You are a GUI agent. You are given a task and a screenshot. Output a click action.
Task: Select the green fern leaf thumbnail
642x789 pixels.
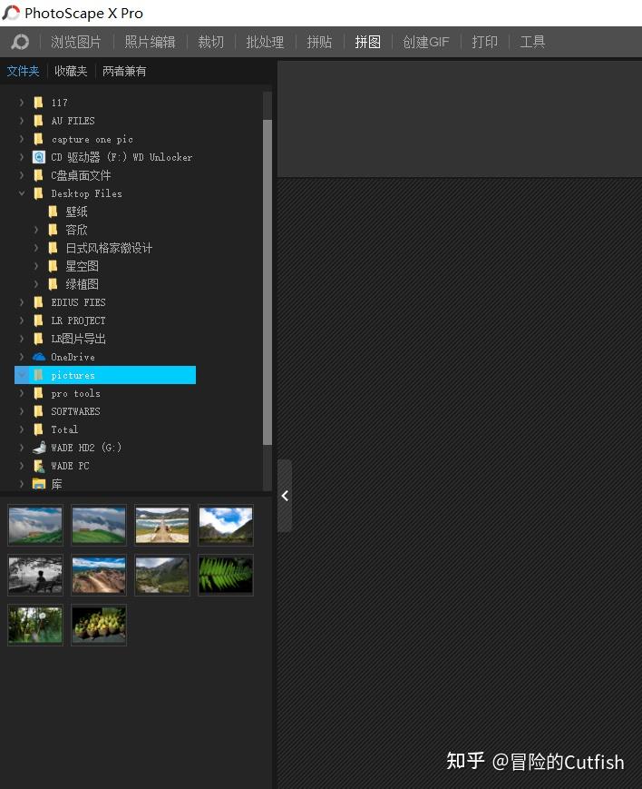226,575
